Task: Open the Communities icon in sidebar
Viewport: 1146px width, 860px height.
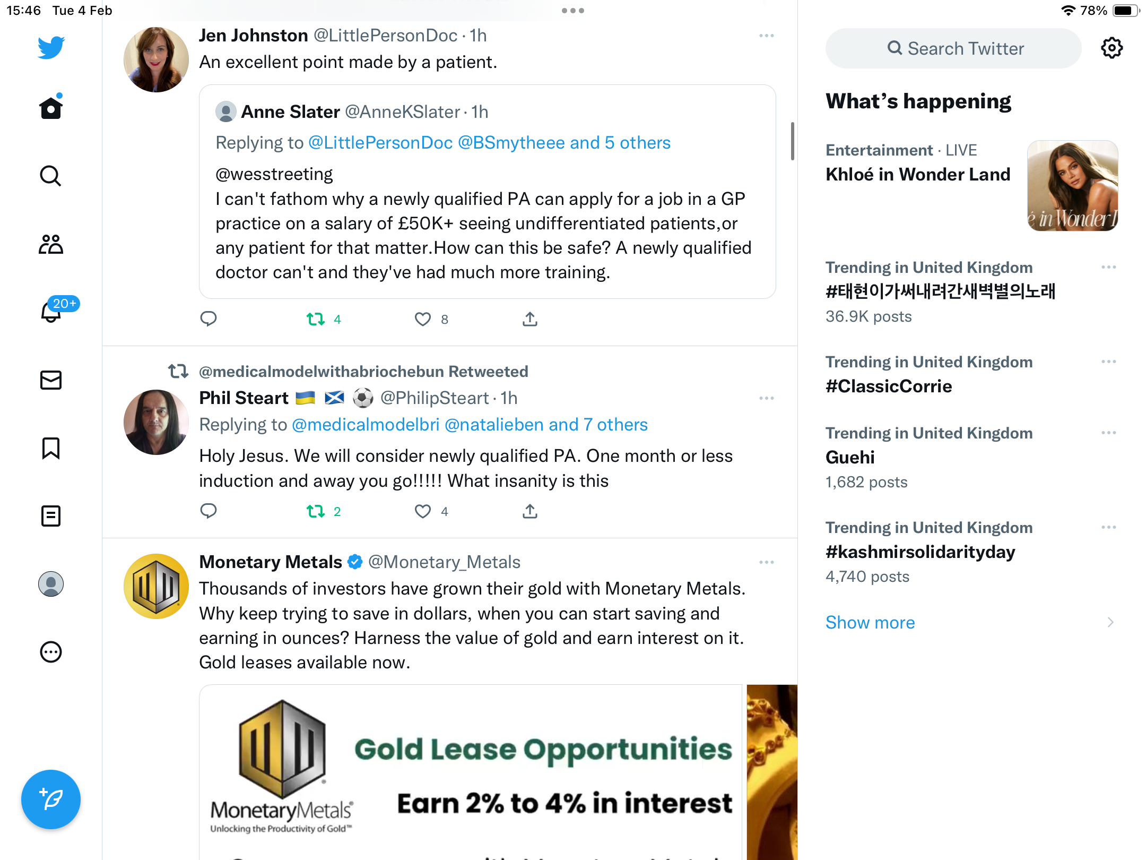Action: coord(51,244)
